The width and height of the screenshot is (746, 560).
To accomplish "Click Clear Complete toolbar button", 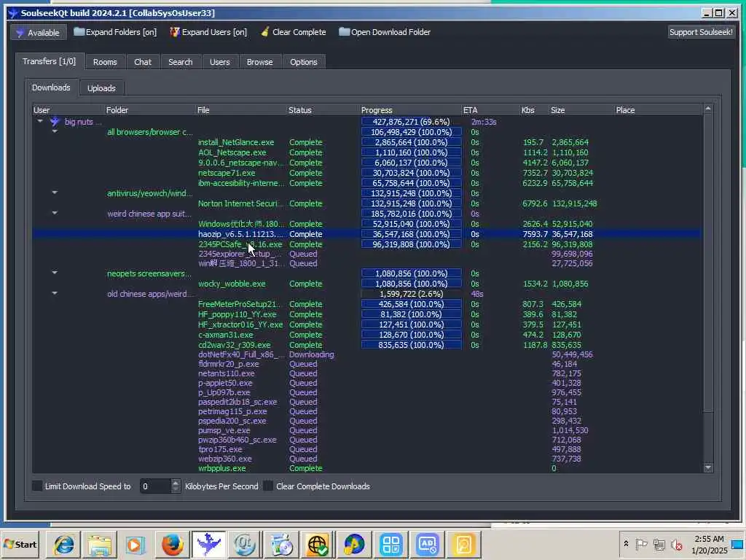I will pyautogui.click(x=294, y=32).
